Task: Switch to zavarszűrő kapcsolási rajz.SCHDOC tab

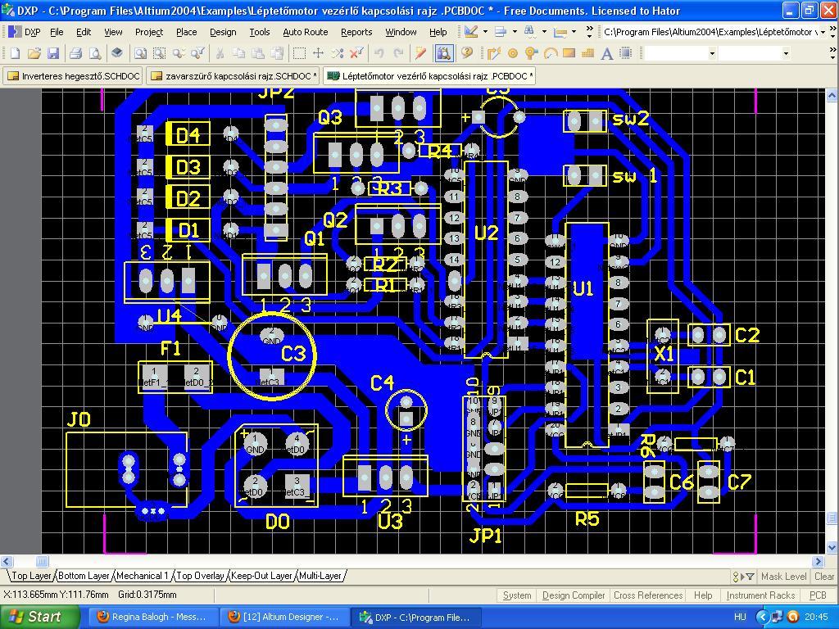Action: tap(233, 76)
